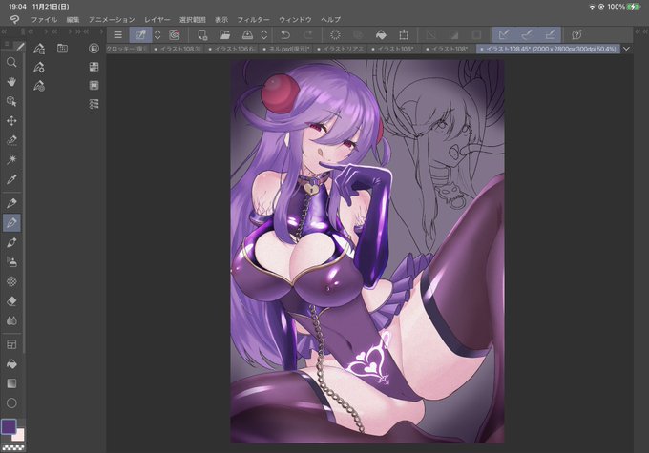Select the Eraser tool
The height and width of the screenshot is (453, 649).
pos(11,300)
